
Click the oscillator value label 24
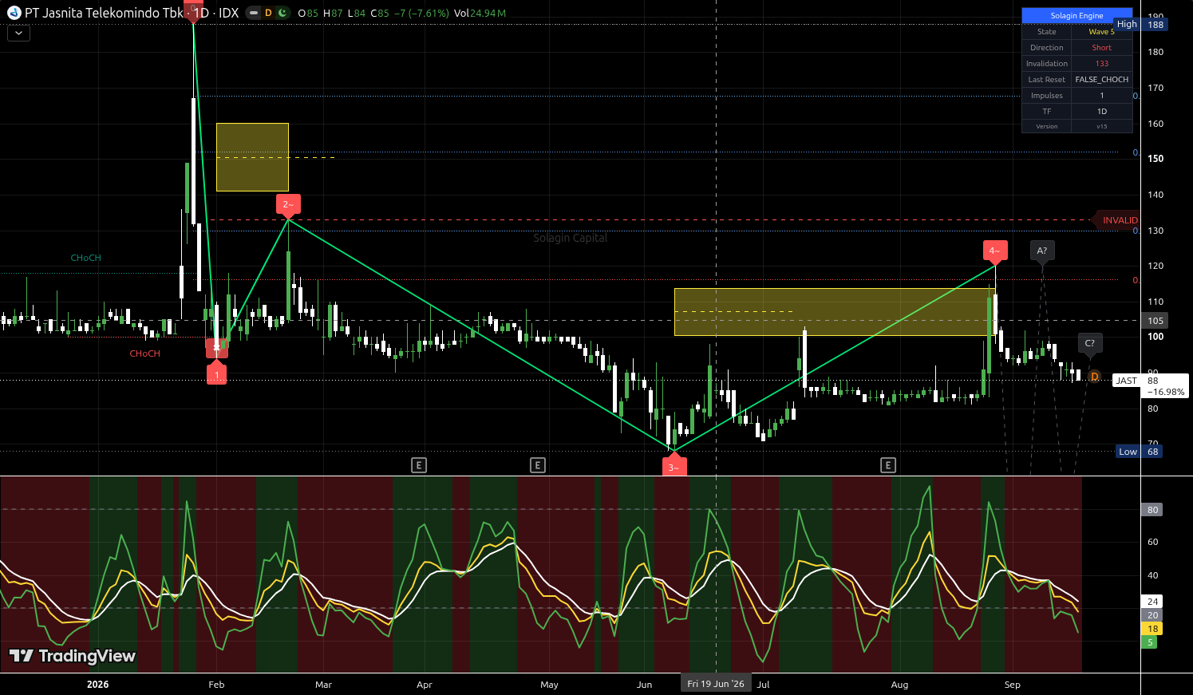1152,602
